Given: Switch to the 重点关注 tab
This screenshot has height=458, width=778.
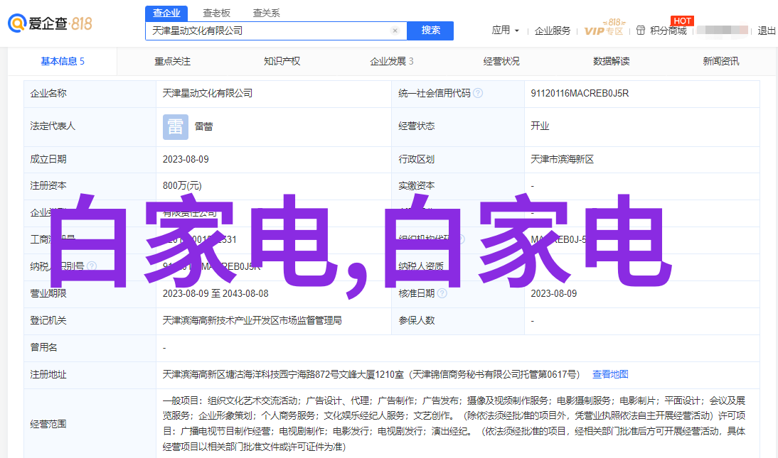Looking at the screenshot, I should 172,61.
